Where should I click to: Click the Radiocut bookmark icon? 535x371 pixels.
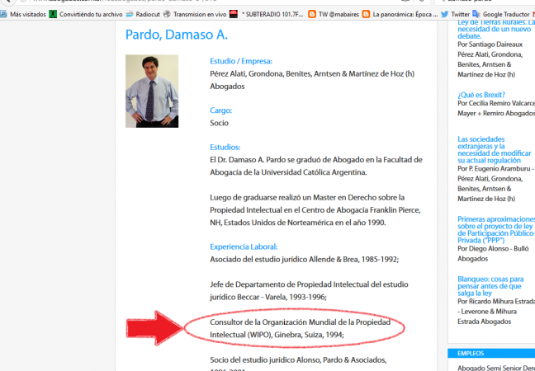(x=130, y=14)
